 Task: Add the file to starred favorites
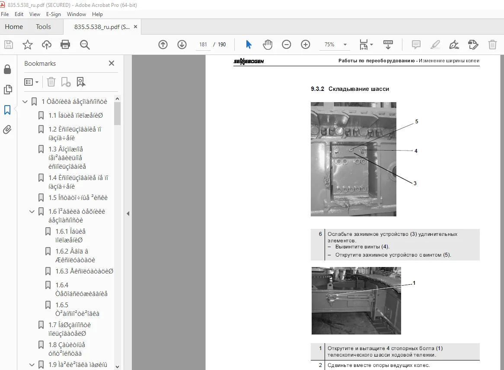(28, 45)
